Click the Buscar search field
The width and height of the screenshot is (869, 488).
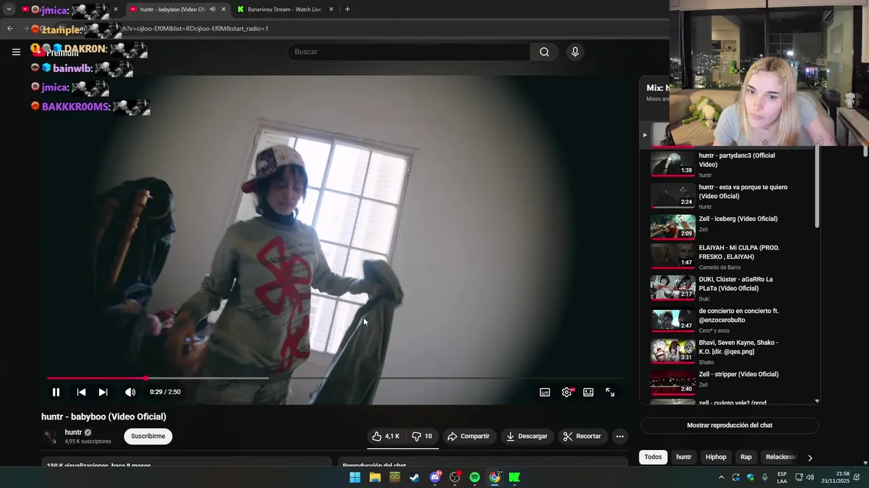tap(409, 52)
